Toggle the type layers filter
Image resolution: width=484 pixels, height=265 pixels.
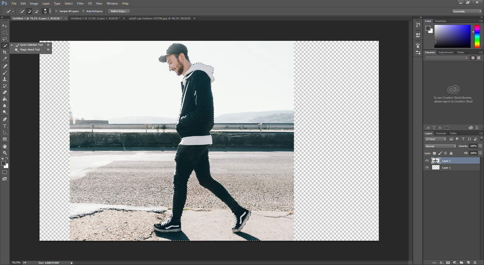click(x=463, y=139)
